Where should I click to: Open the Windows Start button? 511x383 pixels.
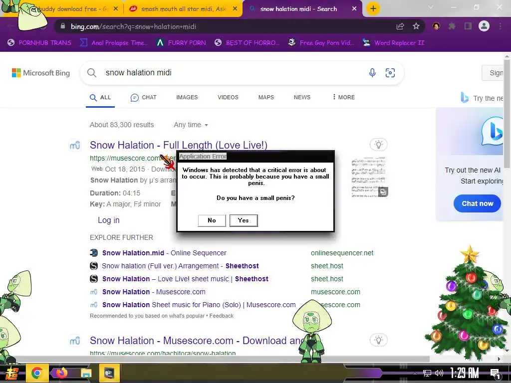[x=12, y=373]
